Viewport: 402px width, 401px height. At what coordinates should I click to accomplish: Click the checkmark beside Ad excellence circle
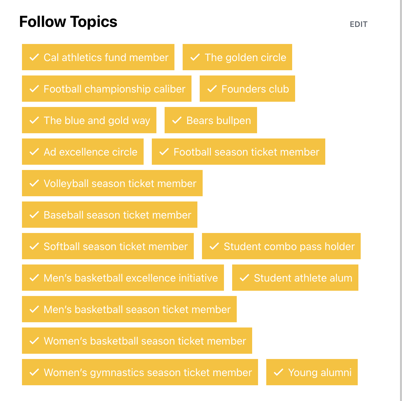tap(34, 152)
